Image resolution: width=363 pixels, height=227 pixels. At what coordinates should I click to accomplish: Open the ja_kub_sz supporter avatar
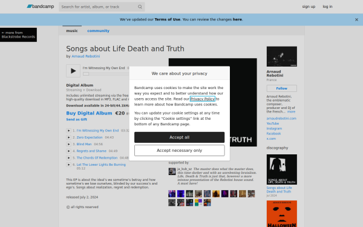coord(172,171)
